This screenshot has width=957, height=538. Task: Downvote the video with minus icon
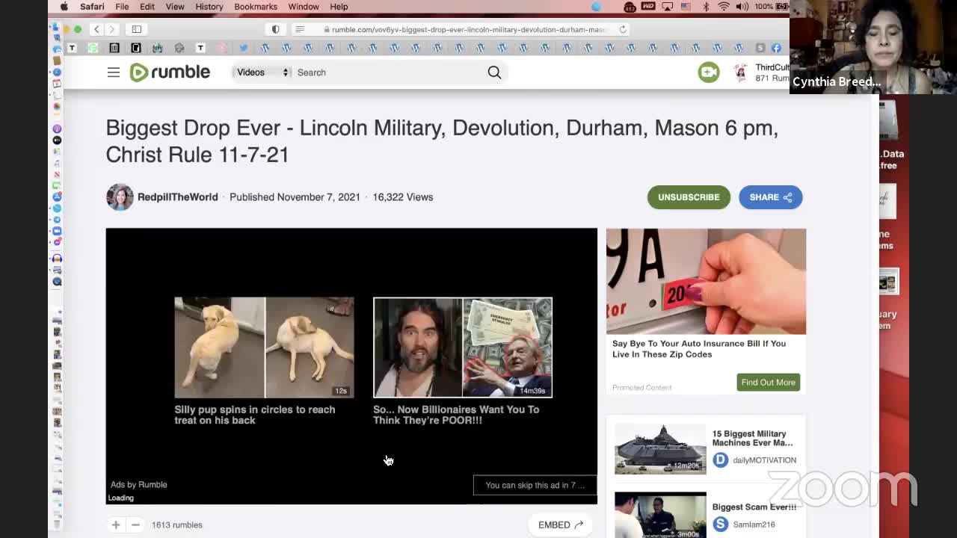pyautogui.click(x=135, y=525)
